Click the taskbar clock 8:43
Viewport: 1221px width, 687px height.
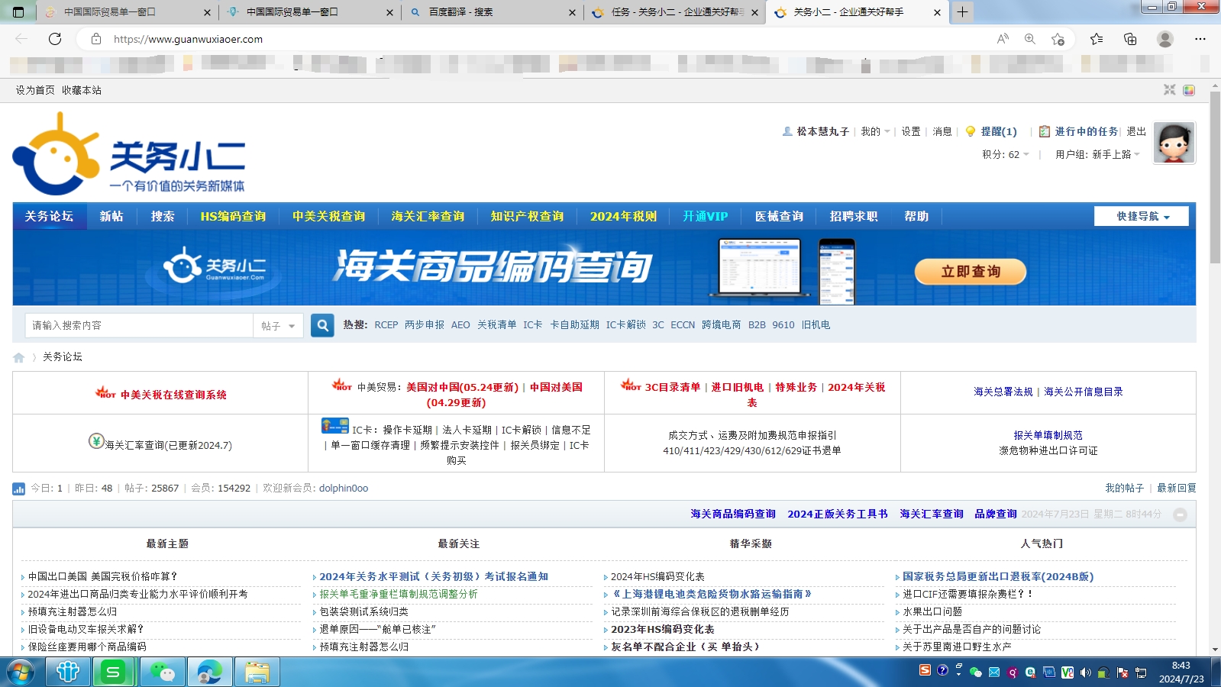click(1181, 666)
